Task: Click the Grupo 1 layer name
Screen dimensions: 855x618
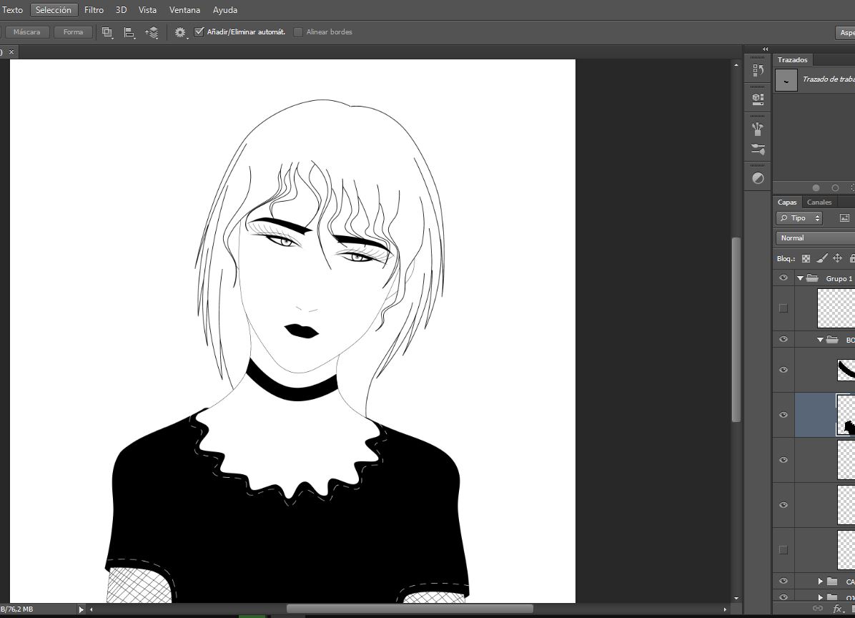Action: [x=839, y=279]
